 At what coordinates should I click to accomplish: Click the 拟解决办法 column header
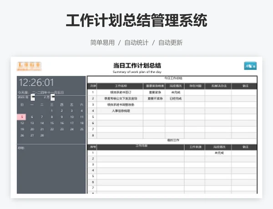(x=219, y=86)
